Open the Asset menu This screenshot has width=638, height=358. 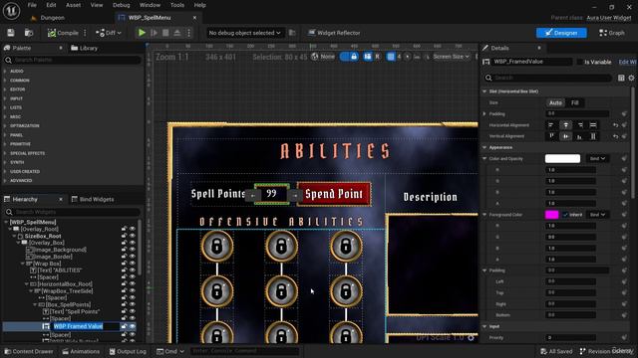click(73, 5)
